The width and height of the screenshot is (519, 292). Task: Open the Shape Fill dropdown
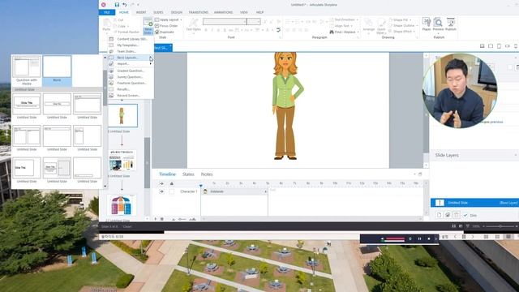400,19
